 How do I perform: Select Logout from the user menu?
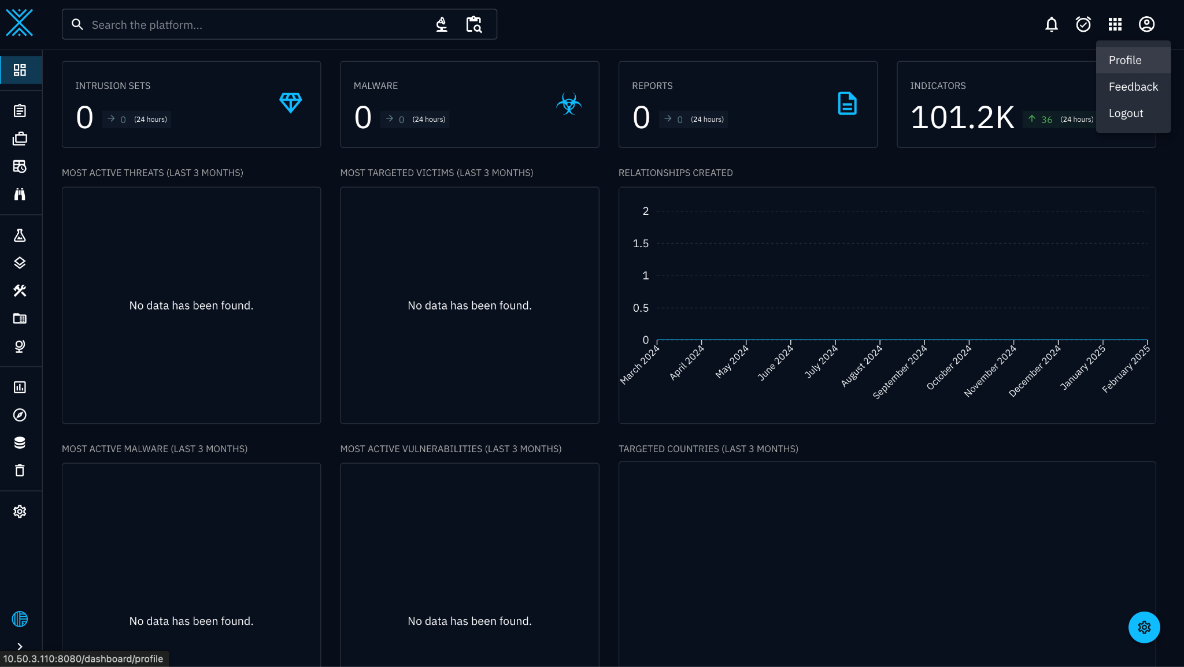pos(1133,113)
